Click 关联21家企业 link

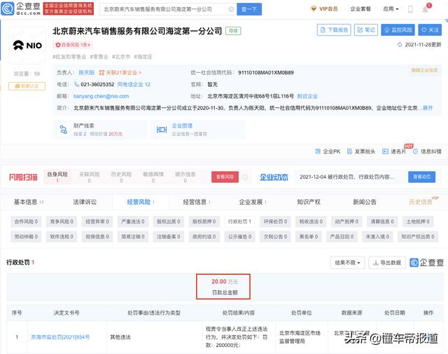[x=120, y=73]
